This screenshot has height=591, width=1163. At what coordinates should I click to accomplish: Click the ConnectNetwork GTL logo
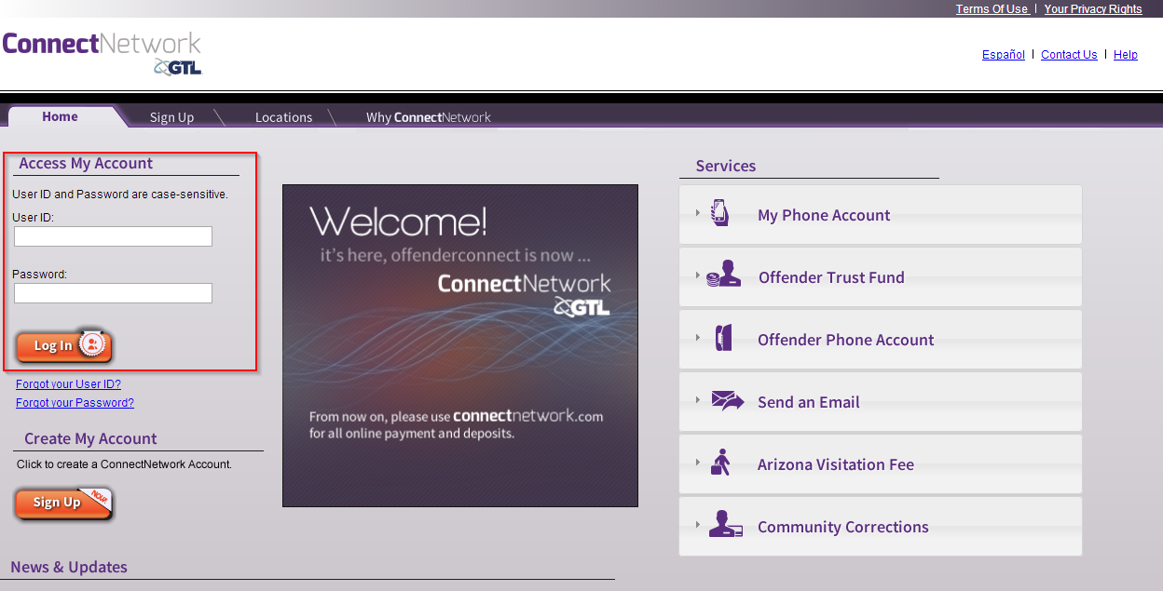click(x=102, y=54)
